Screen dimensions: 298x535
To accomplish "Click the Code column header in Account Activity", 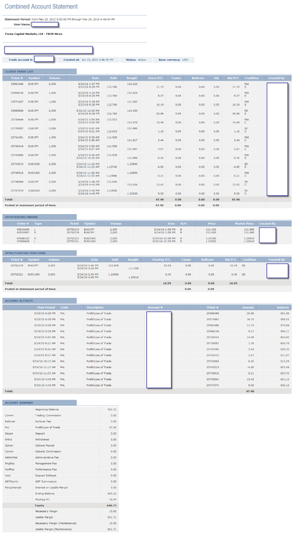I will point(63,307).
